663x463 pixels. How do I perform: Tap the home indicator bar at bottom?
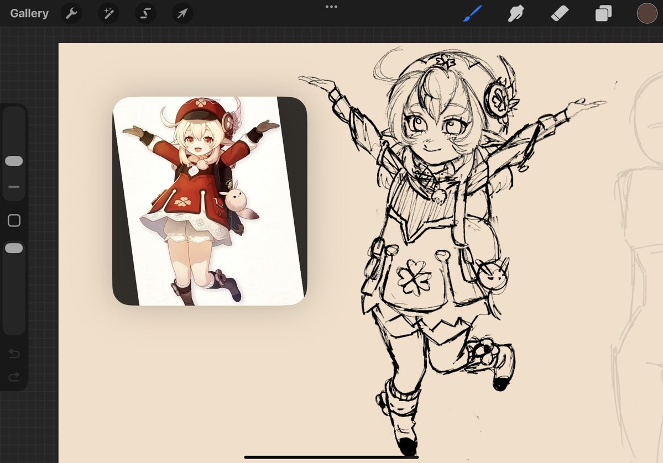click(332, 457)
